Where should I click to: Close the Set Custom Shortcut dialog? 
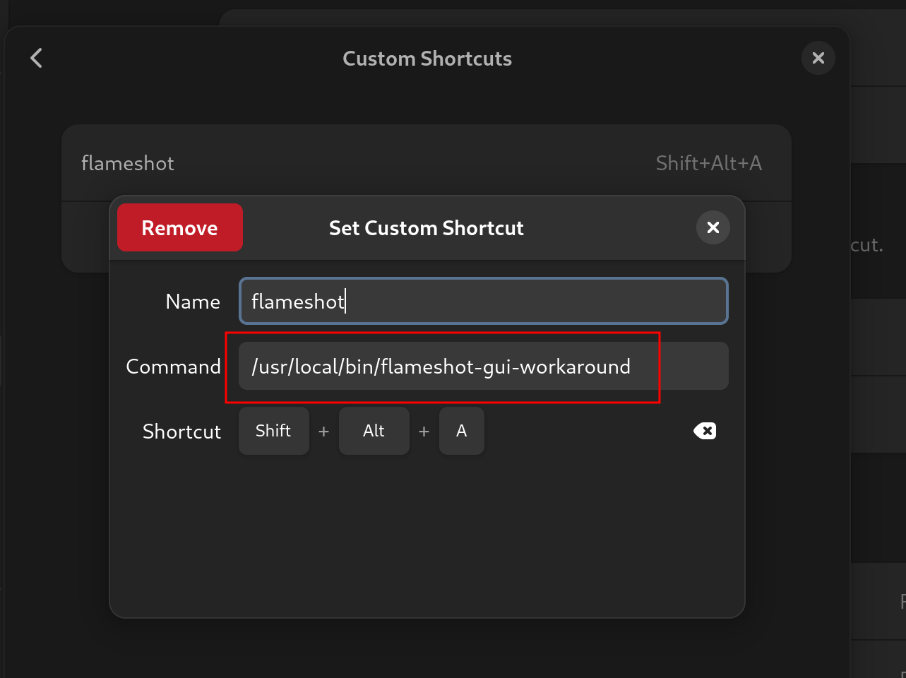pyautogui.click(x=713, y=227)
